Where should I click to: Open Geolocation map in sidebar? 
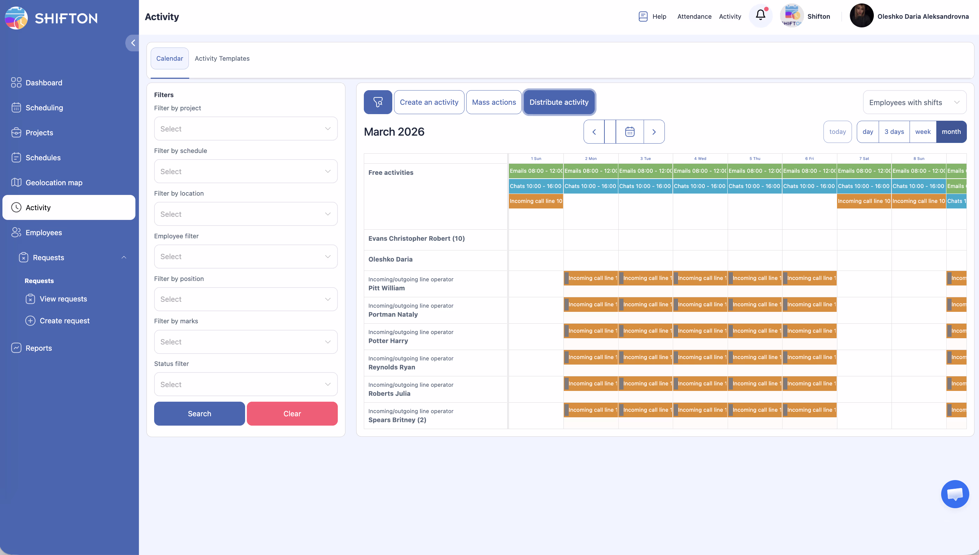click(54, 182)
